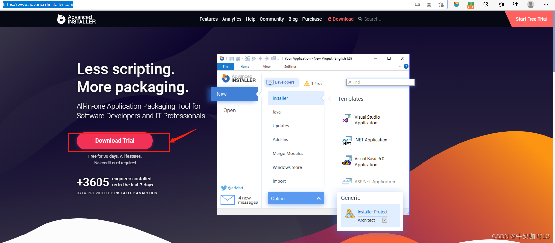Click Back arrow in app quick access toolbar
The height and width of the screenshot is (243, 555).
[x=260, y=58]
